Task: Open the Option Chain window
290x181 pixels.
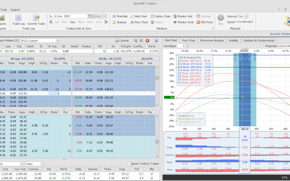Action: [x=161, y=16]
